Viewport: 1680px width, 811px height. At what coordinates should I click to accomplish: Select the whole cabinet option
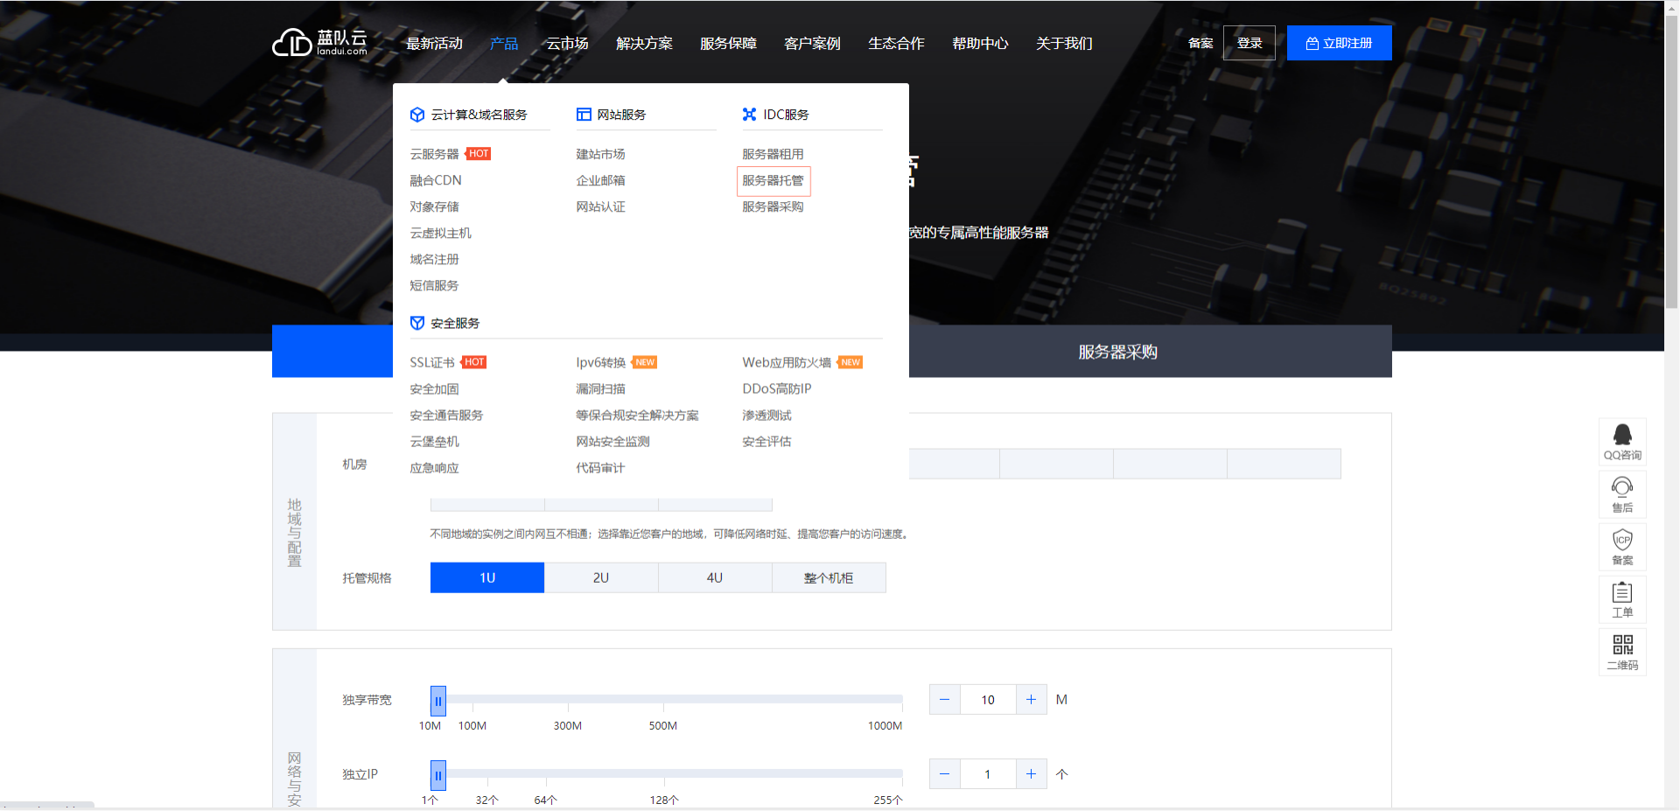point(829,577)
